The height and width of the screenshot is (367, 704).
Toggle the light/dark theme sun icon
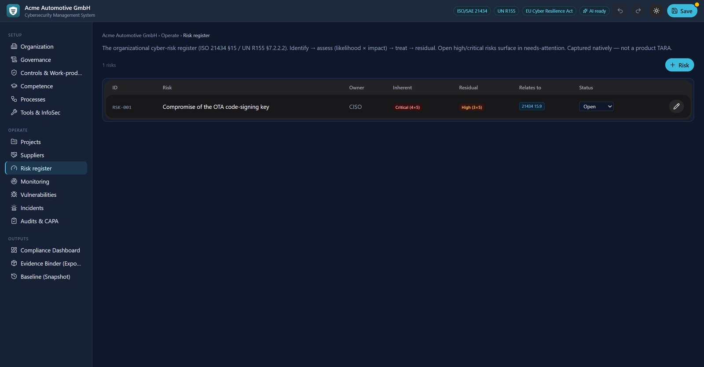point(656,11)
